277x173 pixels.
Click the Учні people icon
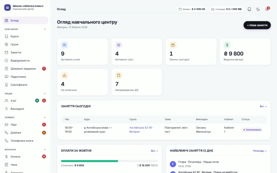click(x=6, y=101)
